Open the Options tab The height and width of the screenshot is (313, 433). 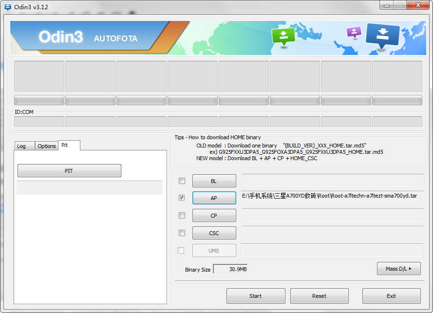[x=47, y=146]
